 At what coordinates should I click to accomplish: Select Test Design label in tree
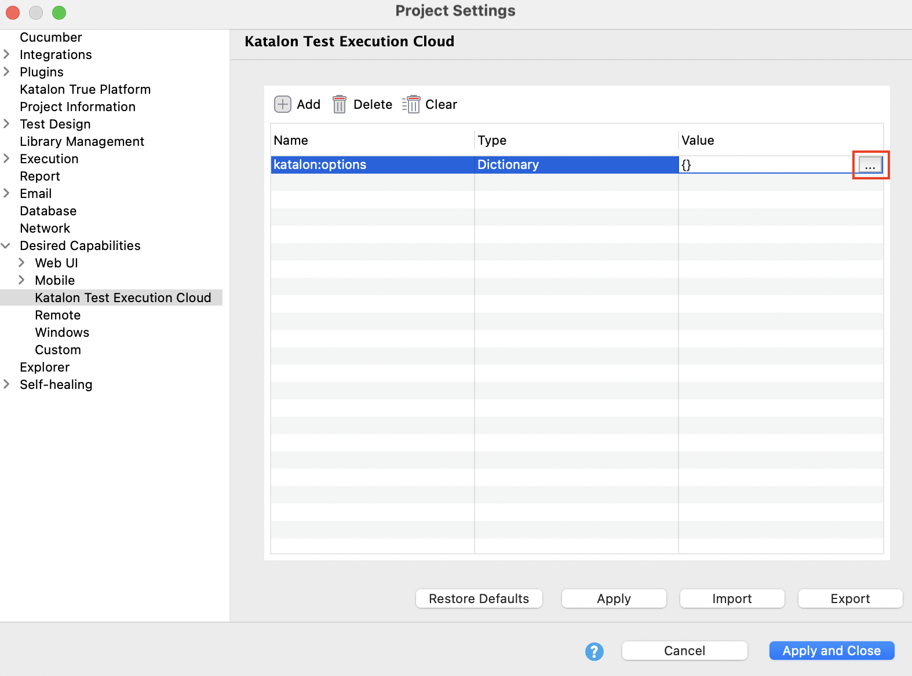point(55,124)
